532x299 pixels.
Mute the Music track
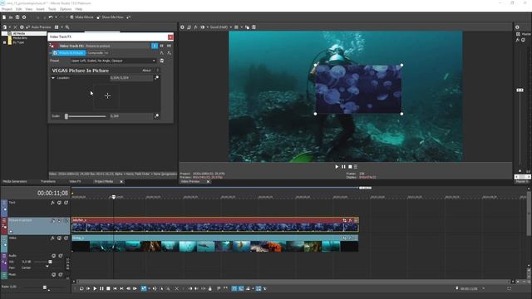53,275
